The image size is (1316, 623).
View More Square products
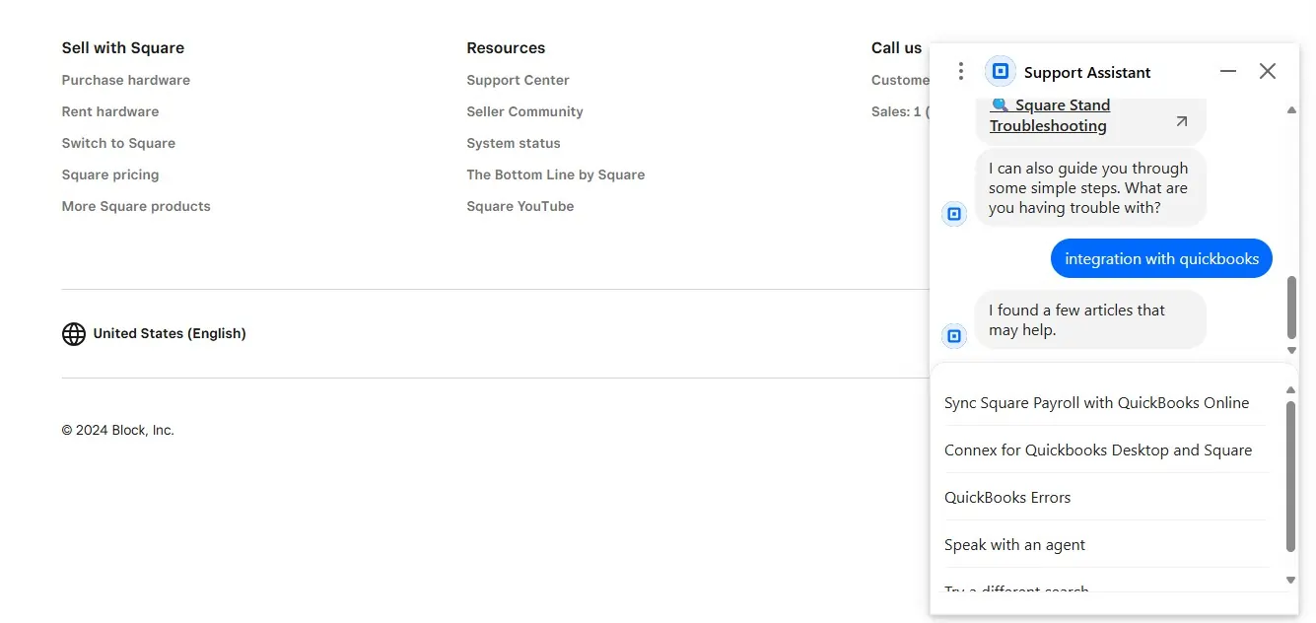point(136,206)
